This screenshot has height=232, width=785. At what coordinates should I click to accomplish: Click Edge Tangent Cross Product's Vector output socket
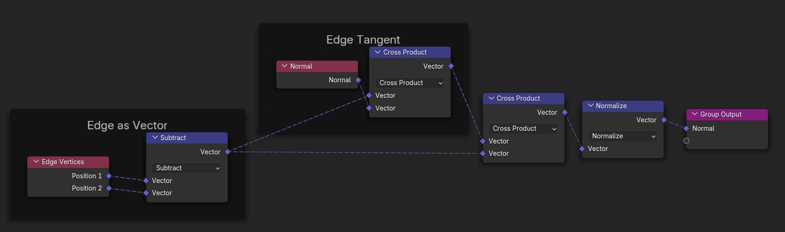click(451, 66)
